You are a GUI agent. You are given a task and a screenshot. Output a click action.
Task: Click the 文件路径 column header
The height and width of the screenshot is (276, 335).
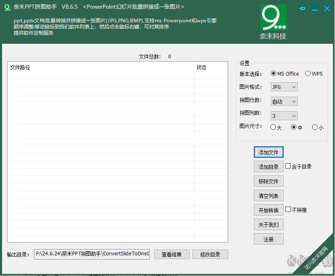pos(101,68)
